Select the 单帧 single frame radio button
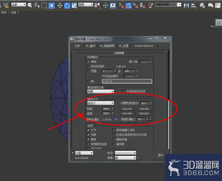 pyautogui.click(x=88, y=62)
